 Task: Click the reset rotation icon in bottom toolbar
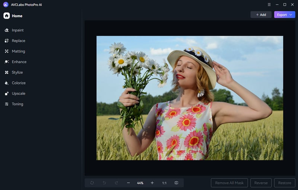92,183
